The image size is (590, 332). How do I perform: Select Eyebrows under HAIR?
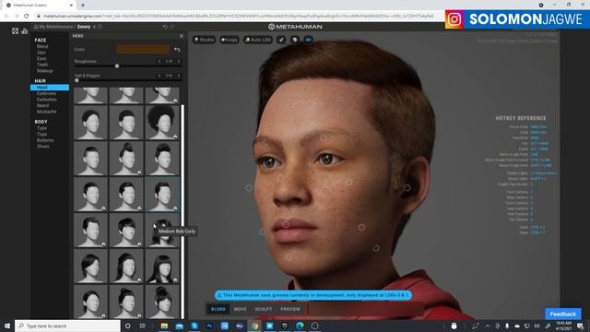[x=46, y=93]
